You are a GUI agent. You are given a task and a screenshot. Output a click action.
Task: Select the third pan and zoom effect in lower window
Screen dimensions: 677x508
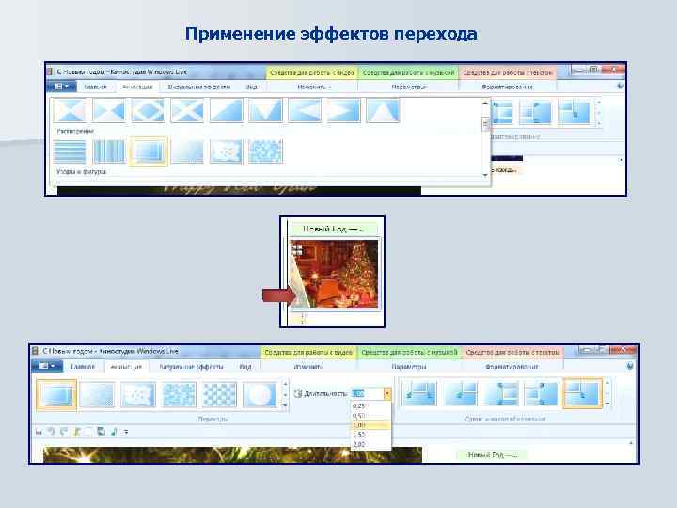coord(501,393)
